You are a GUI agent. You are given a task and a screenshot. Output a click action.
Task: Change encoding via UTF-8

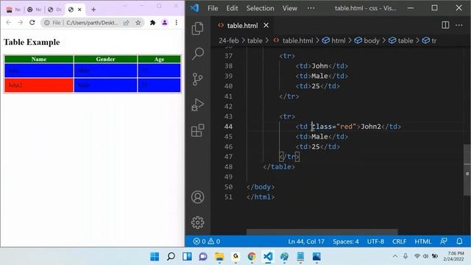point(375,241)
